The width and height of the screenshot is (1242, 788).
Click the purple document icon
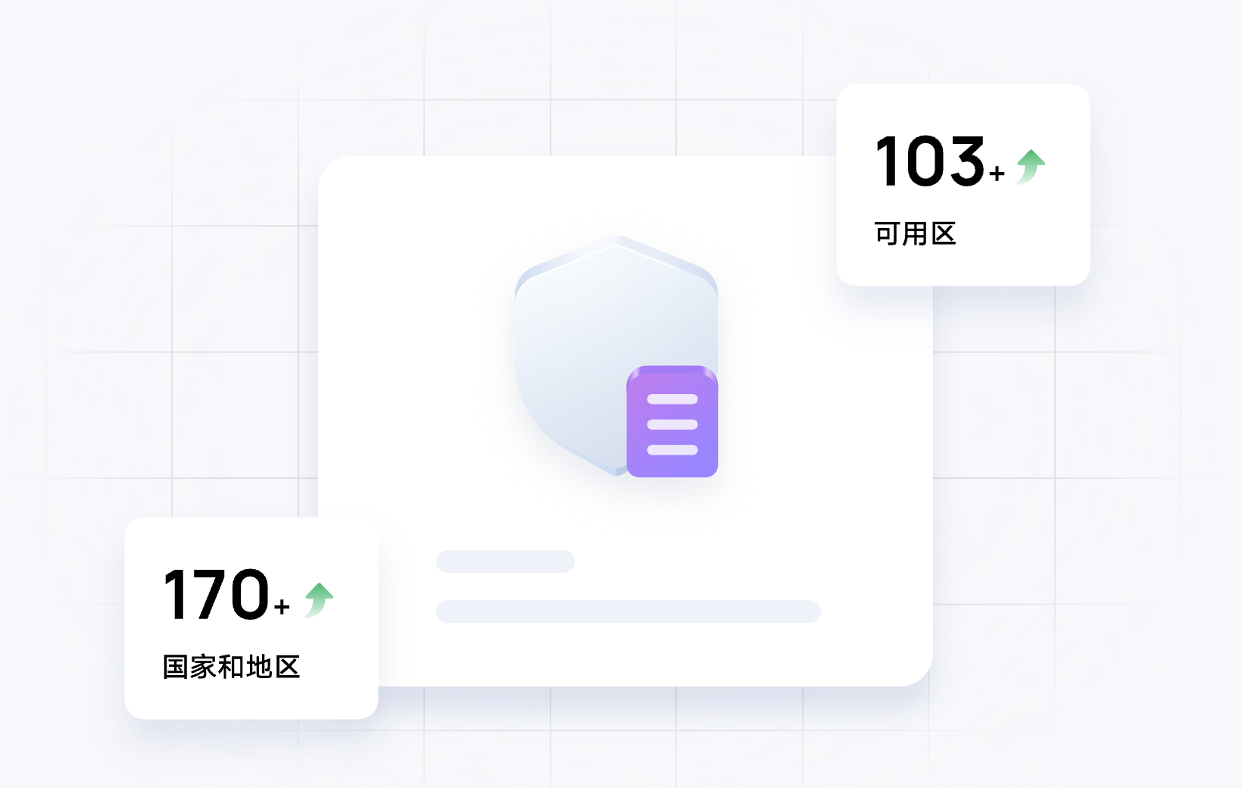click(x=672, y=421)
